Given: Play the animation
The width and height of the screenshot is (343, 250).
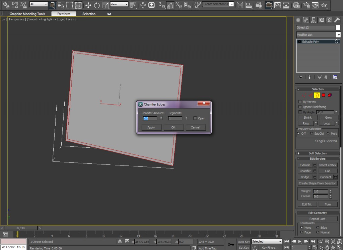Looking at the screenshot, I should 300,241.
